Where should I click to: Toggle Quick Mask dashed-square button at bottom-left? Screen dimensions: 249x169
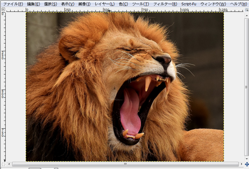click(3, 164)
